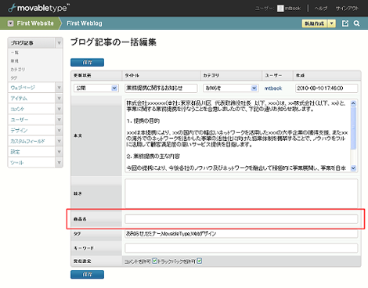
Task: Click the mtbook user avatar icon
Action: (x=280, y=9)
